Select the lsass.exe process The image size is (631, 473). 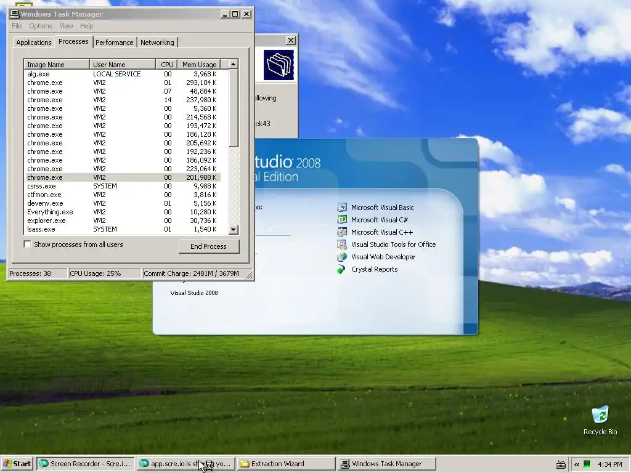(123, 229)
